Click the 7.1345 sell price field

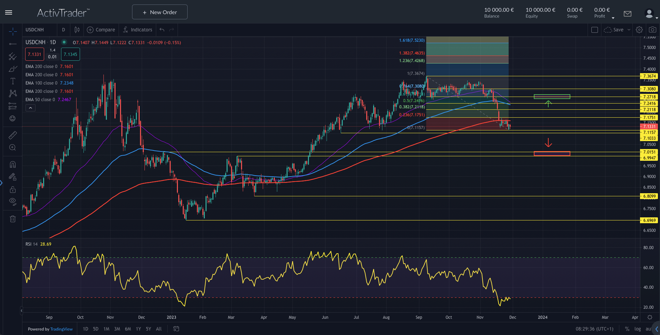(70, 54)
